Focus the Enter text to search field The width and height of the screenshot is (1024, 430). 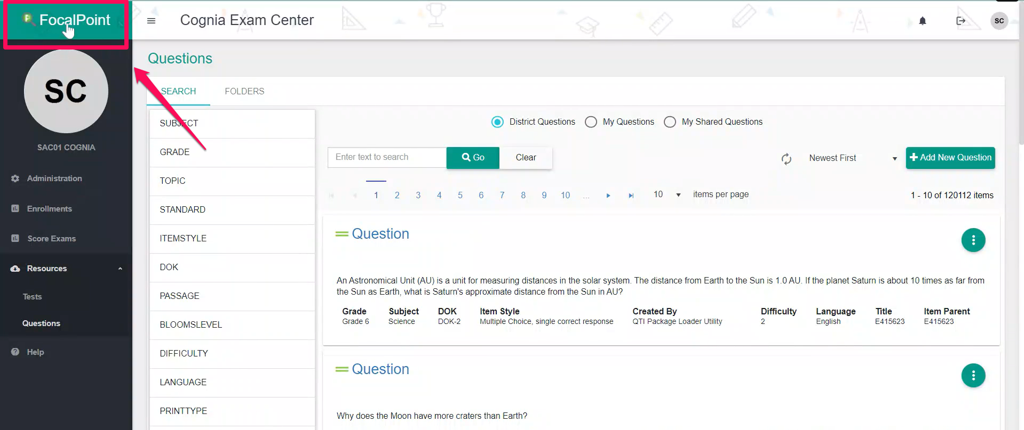click(387, 157)
